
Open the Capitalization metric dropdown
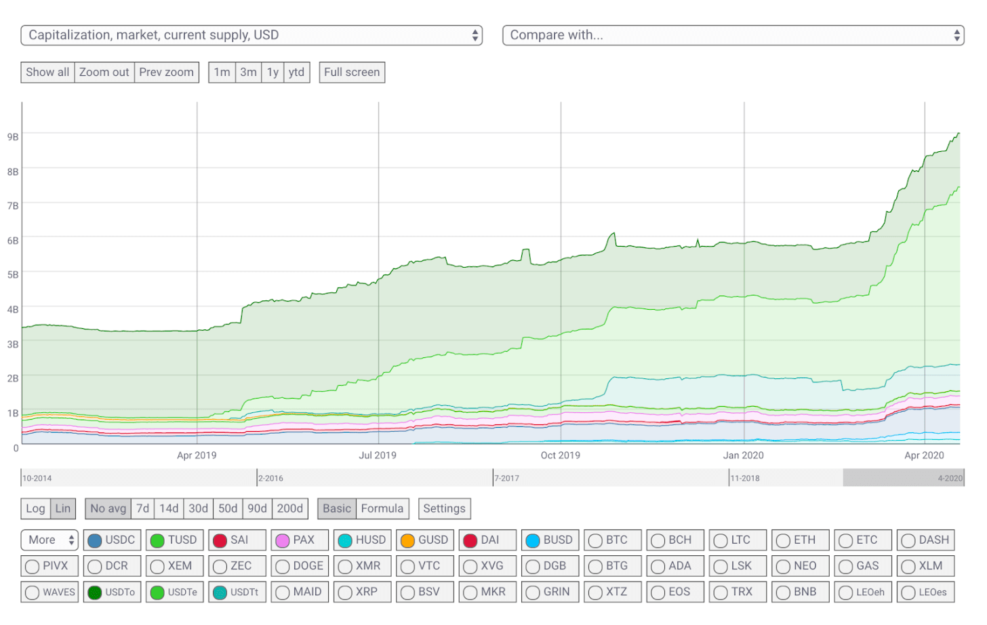coord(251,35)
